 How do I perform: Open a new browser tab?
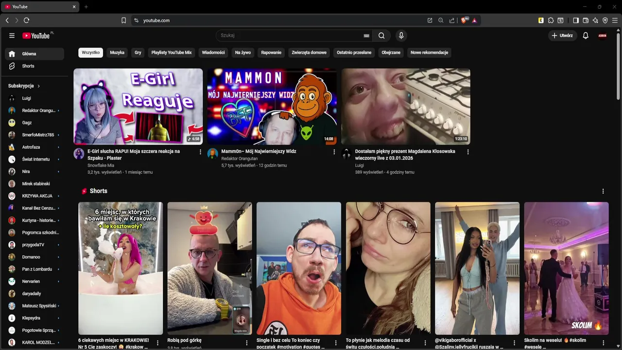pos(86,7)
